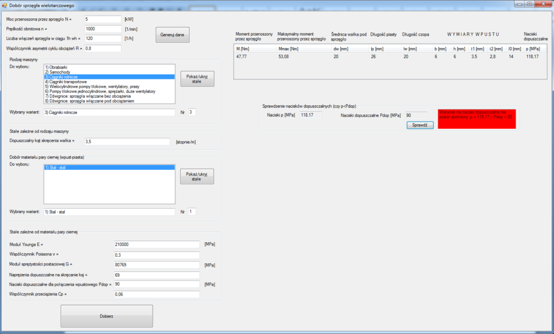
Task: Click the Nr field showing 1
Action: 192,211
